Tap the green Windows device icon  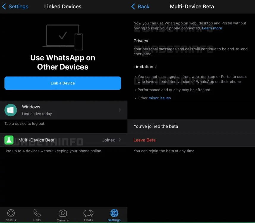tap(11, 110)
